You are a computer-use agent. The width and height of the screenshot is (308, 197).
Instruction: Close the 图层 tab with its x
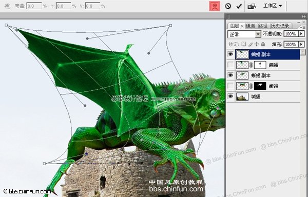tap(242, 26)
